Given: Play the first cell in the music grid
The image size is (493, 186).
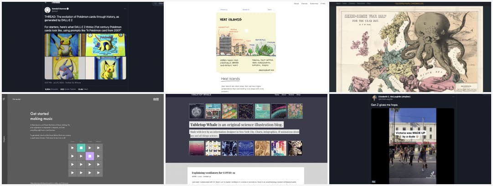Looking at the screenshot, I should coord(72,148).
